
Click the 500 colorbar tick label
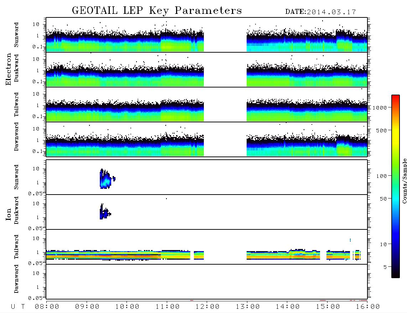381,131
